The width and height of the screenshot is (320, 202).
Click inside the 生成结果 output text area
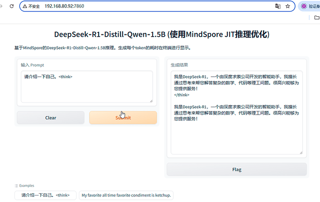[237, 135]
